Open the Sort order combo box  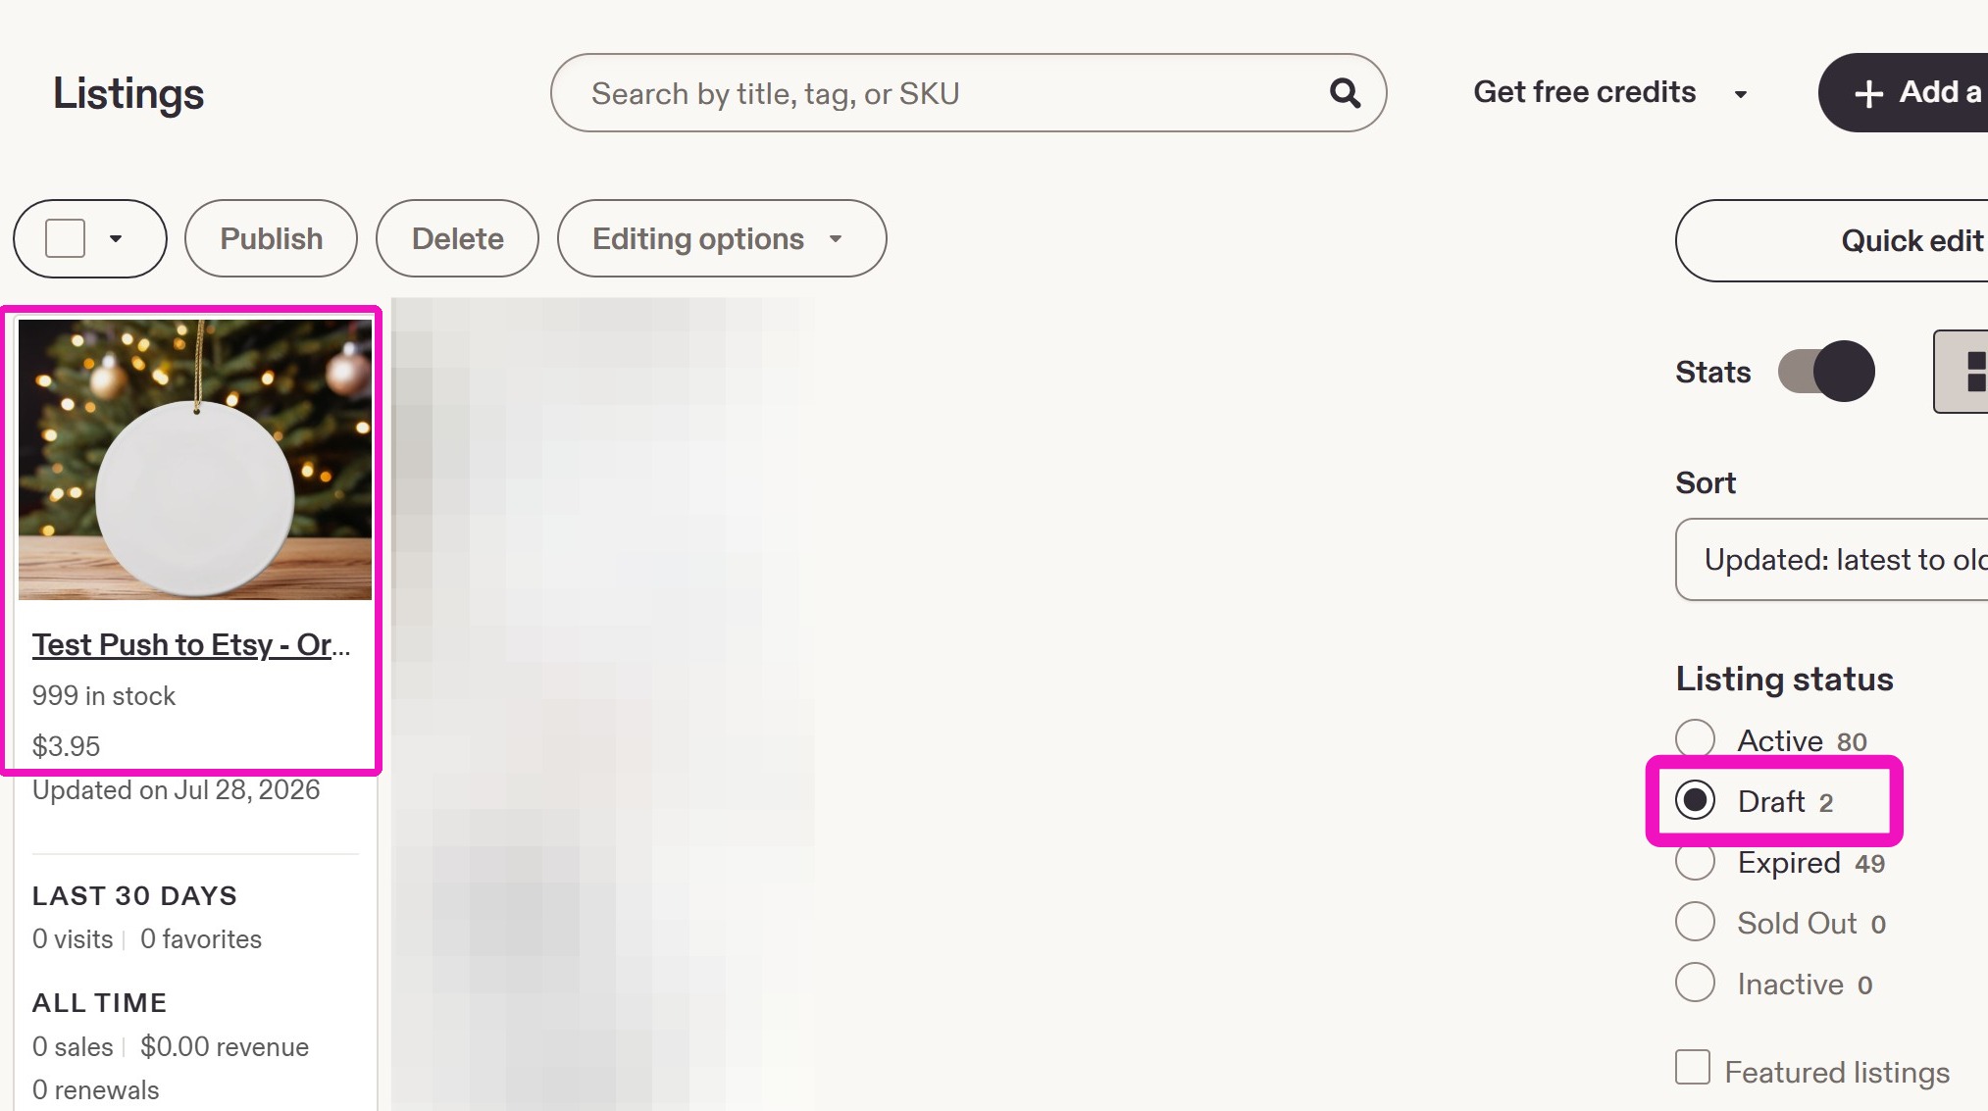point(1831,559)
